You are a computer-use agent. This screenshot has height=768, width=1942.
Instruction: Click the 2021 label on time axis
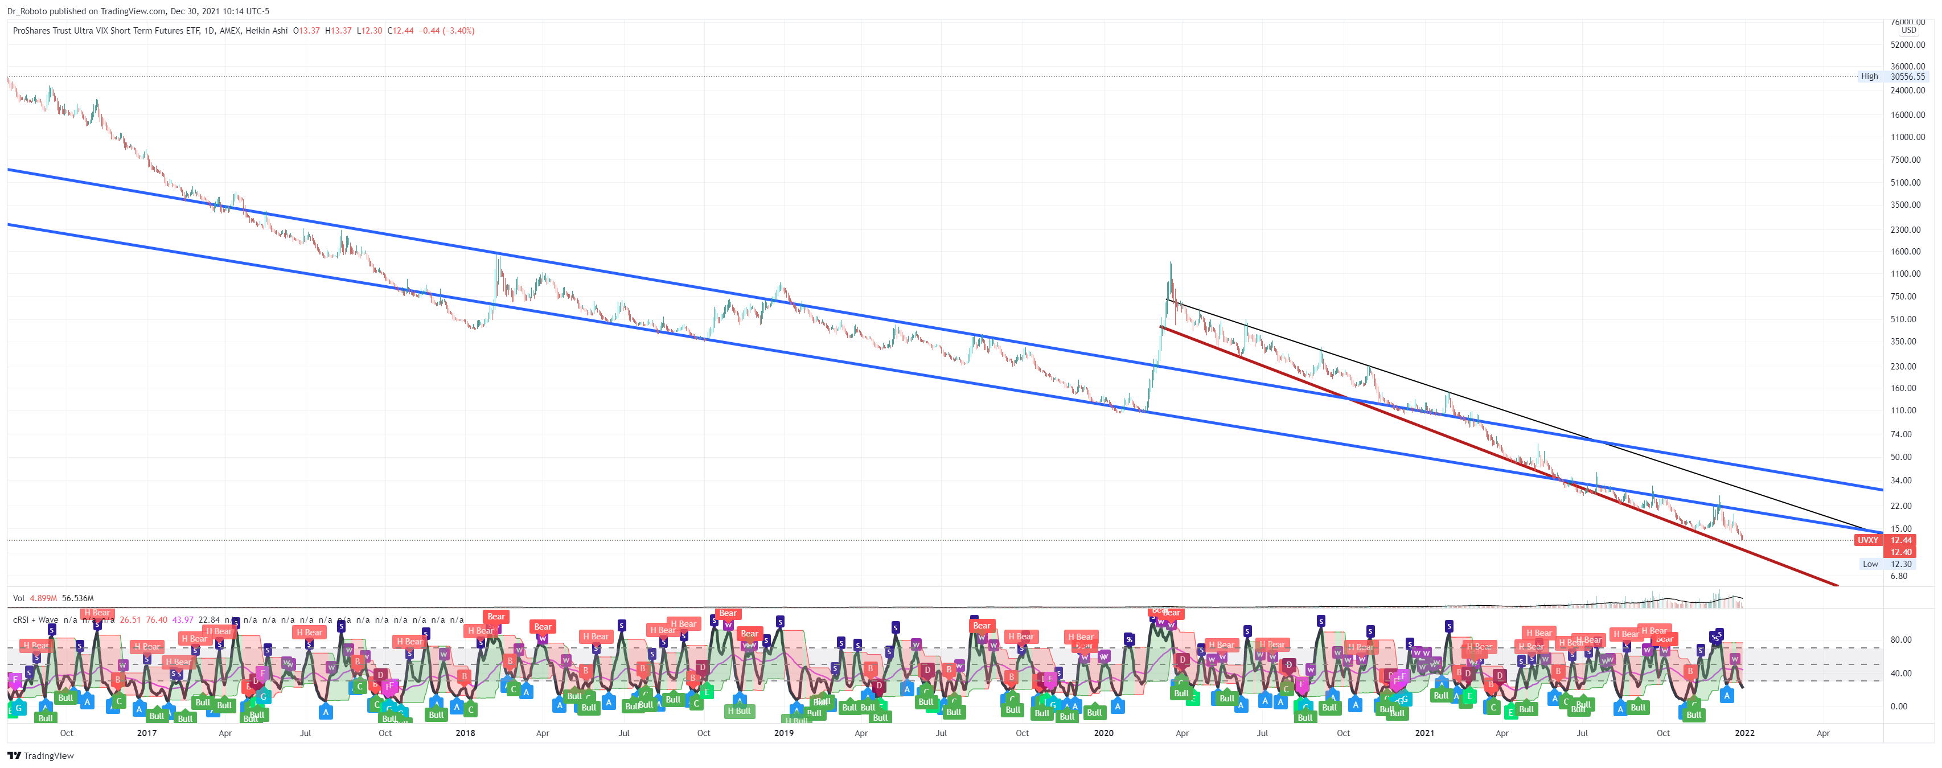pos(1425,733)
